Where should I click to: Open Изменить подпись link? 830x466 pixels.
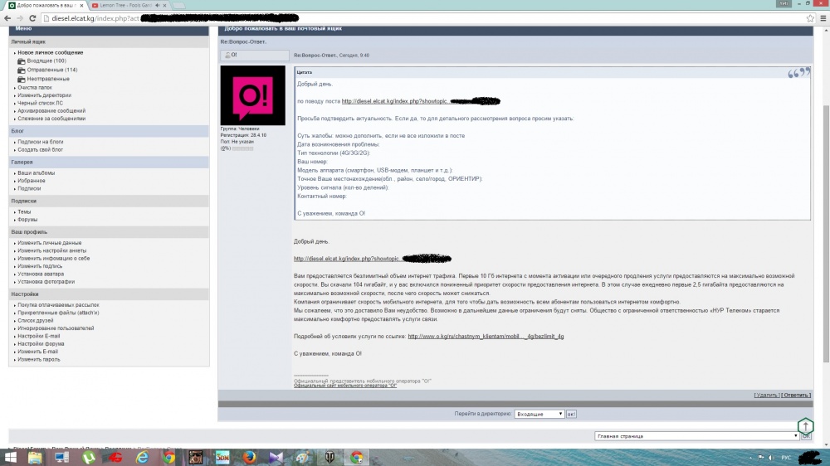(40, 266)
